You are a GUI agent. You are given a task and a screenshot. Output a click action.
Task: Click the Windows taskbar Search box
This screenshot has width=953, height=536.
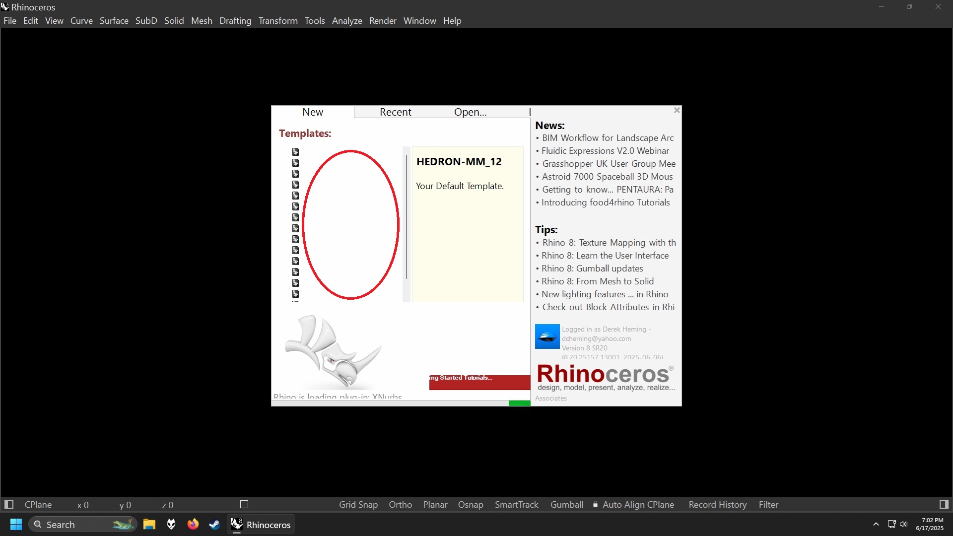tap(82, 525)
